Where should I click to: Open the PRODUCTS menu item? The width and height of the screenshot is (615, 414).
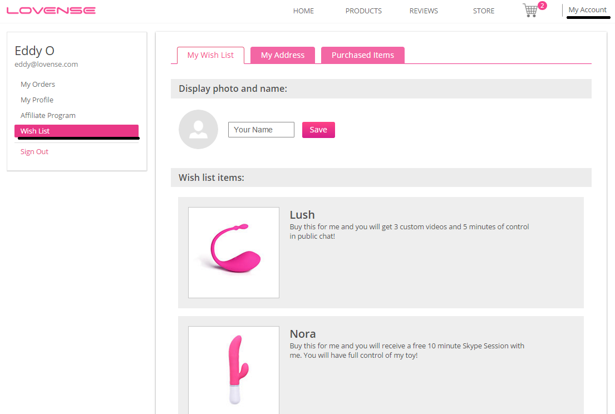[x=363, y=11]
